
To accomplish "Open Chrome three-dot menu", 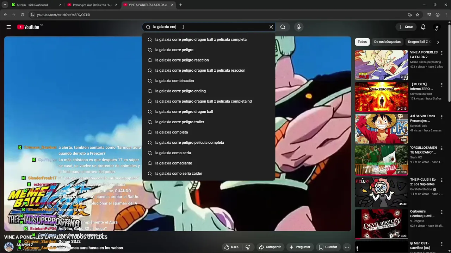I will [446, 15].
